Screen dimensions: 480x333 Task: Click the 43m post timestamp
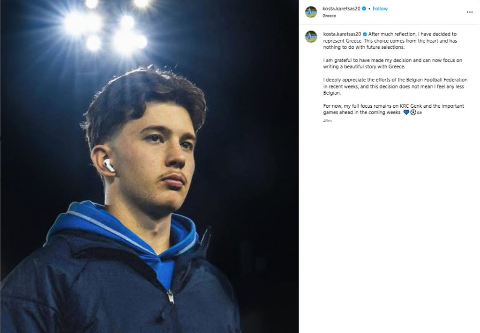(x=328, y=121)
